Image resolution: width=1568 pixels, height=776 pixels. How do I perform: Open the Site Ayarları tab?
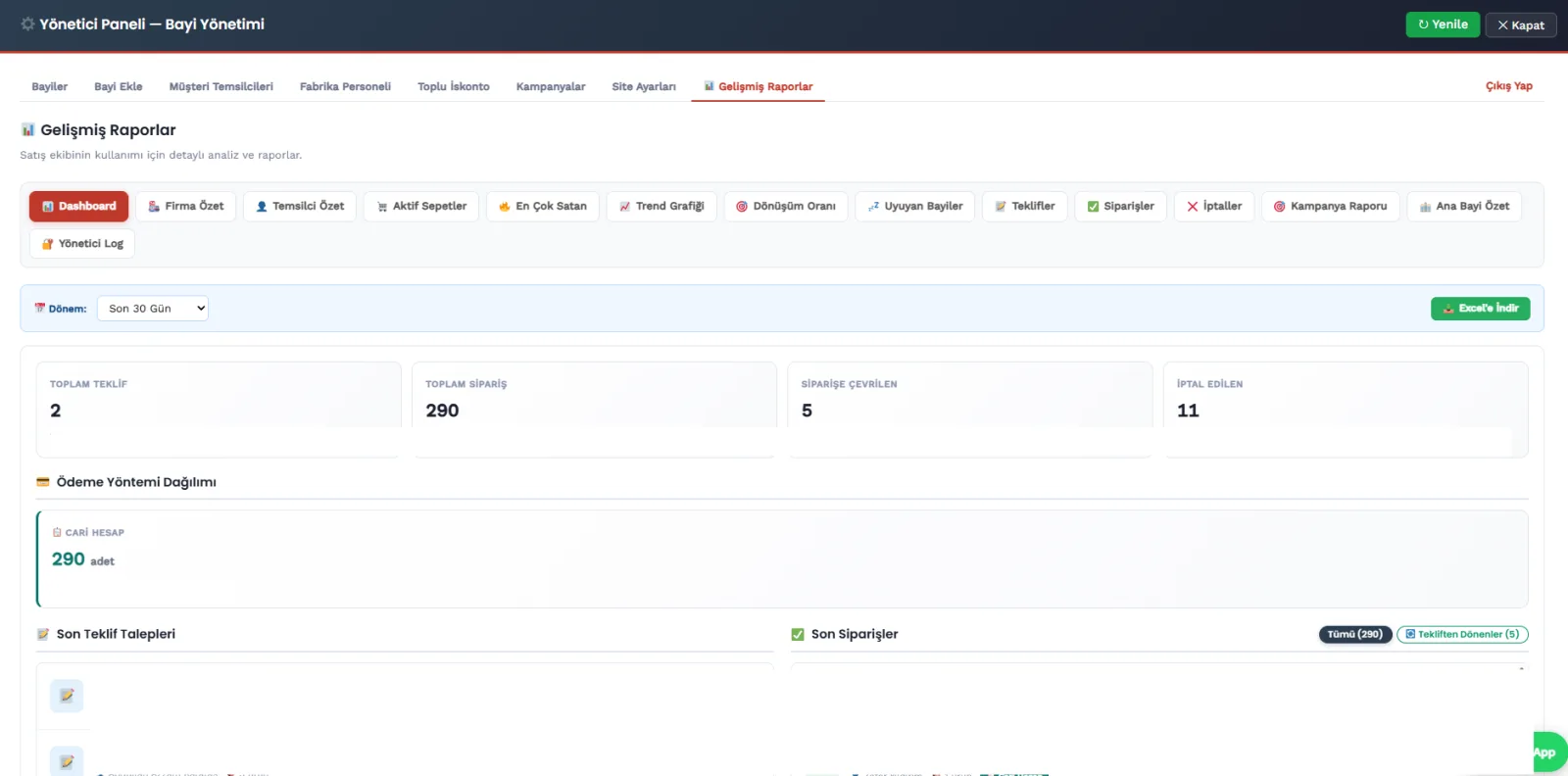pyautogui.click(x=644, y=86)
